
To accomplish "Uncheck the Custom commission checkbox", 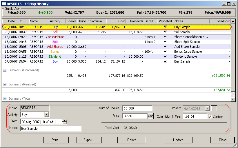I will point(210,117).
